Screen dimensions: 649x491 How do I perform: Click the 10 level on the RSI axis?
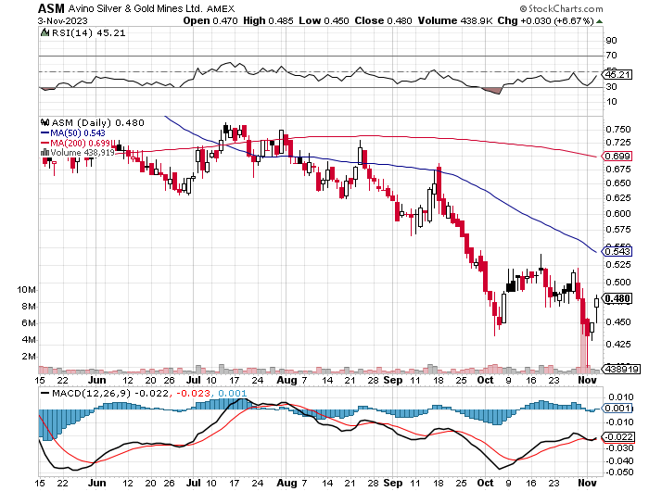tap(611, 101)
